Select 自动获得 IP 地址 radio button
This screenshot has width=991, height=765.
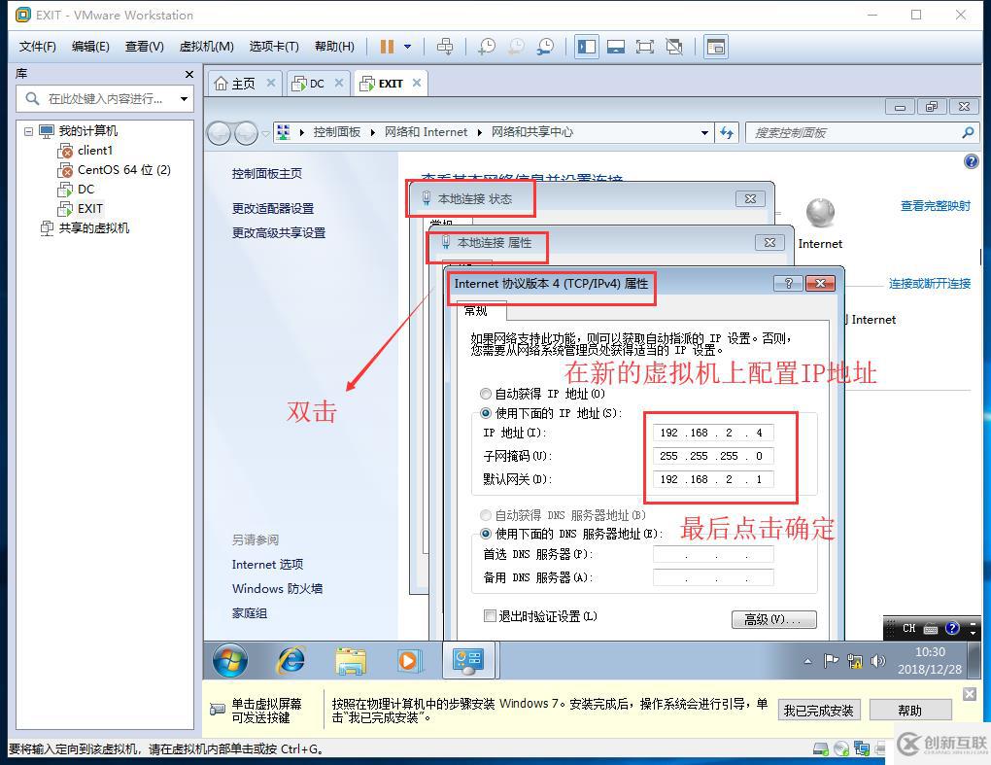(486, 394)
